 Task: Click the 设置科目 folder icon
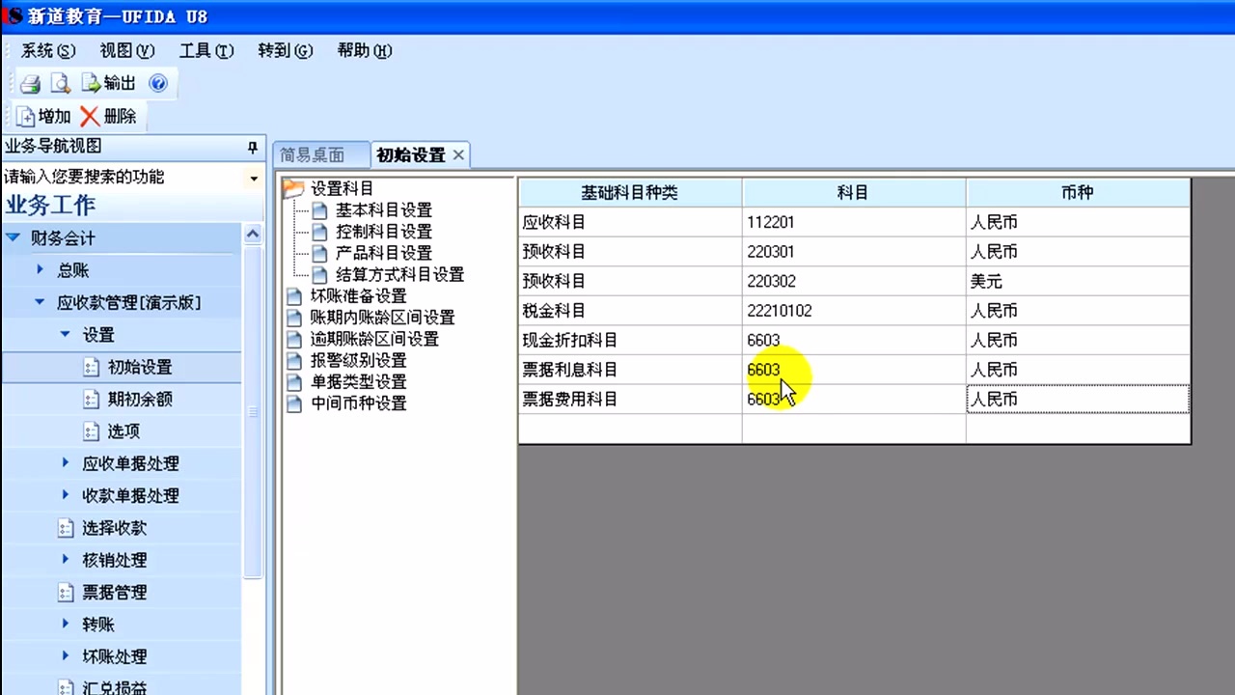293,189
